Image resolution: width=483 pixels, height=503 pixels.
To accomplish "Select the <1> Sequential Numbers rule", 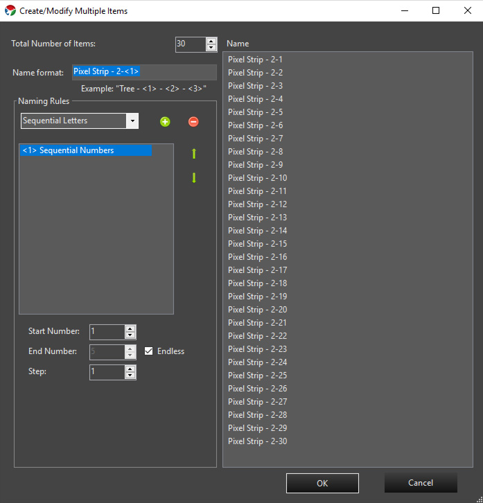I will 86,150.
